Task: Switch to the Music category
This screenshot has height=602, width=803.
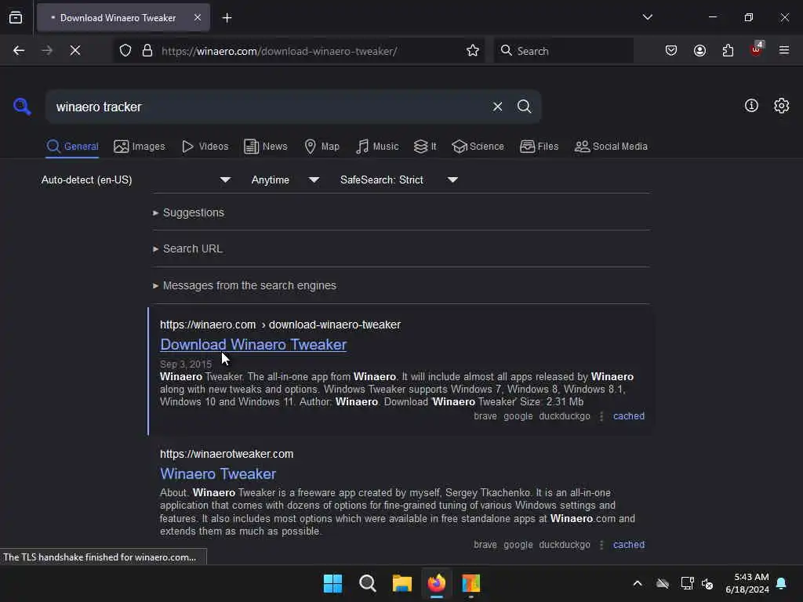Action: tap(377, 147)
